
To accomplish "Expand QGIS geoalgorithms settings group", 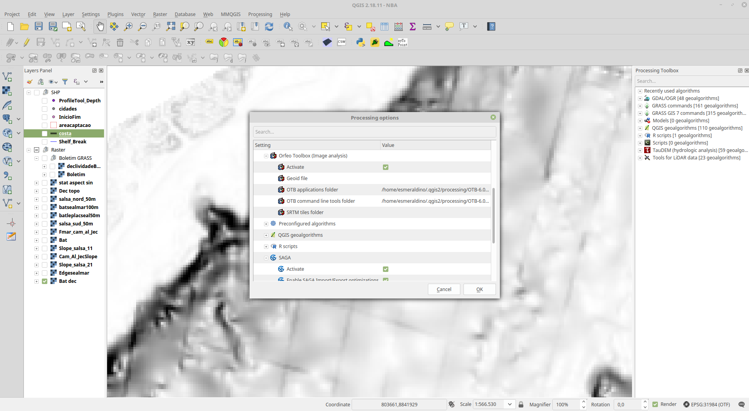I will tap(266, 235).
